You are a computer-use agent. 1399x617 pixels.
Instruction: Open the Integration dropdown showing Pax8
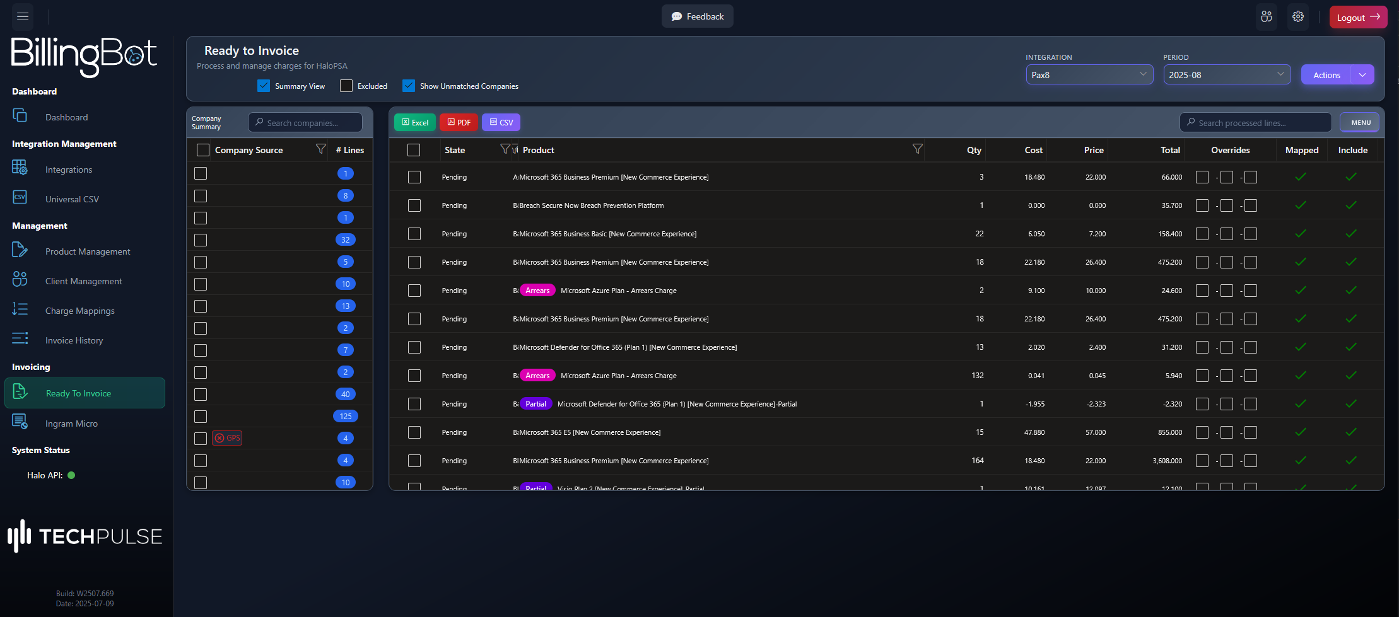tap(1089, 74)
